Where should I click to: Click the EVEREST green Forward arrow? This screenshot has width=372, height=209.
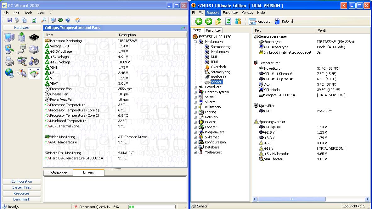(209, 21)
